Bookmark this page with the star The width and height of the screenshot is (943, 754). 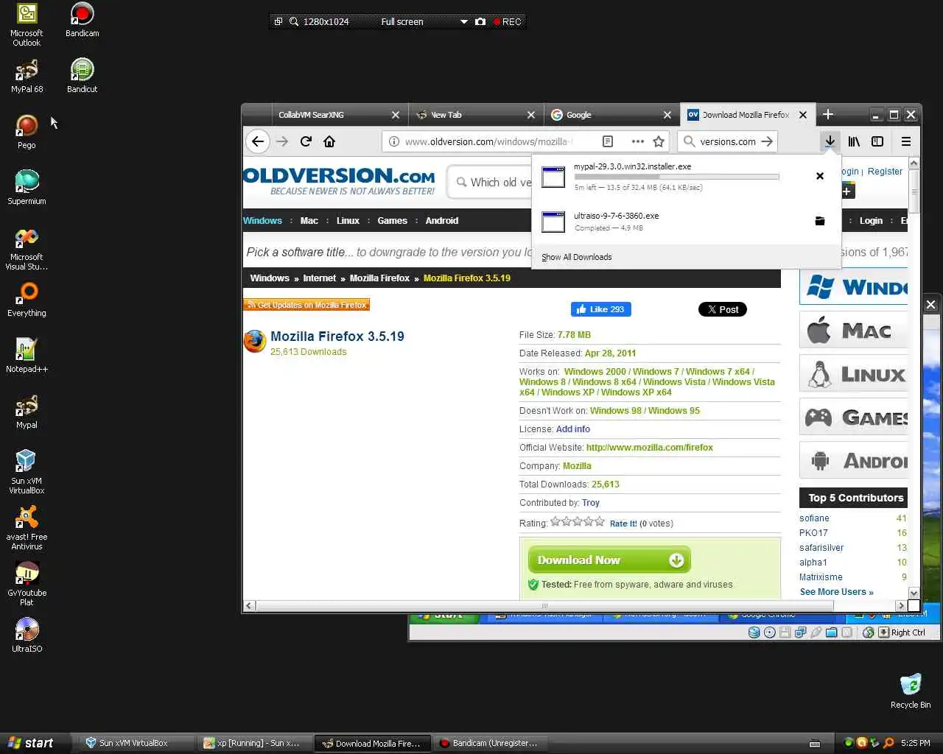[659, 141]
